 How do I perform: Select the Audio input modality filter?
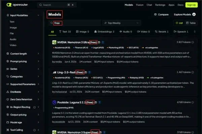pos(13,40)
